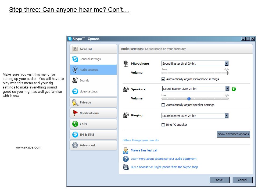Make a free test call link
Screen dimensions: 258x193
[x=144, y=150]
